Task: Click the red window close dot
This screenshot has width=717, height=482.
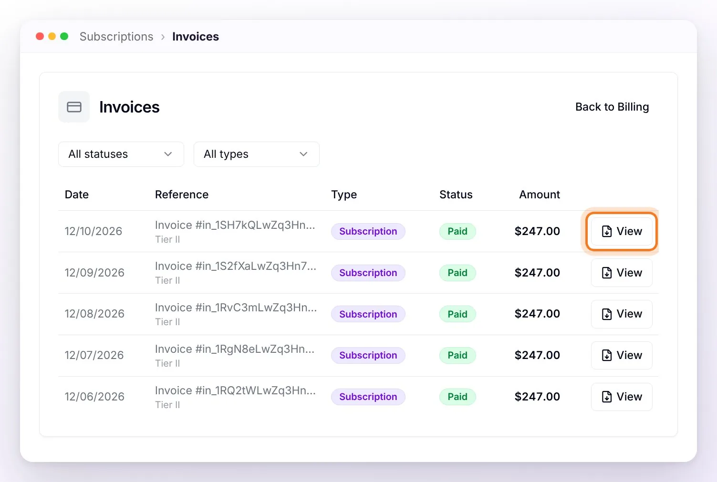Action: [40, 36]
